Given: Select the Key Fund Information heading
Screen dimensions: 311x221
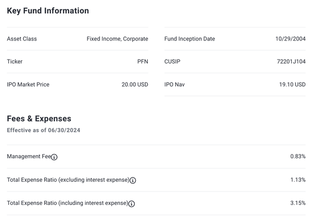Looking at the screenshot, I should pyautogui.click(x=48, y=11).
